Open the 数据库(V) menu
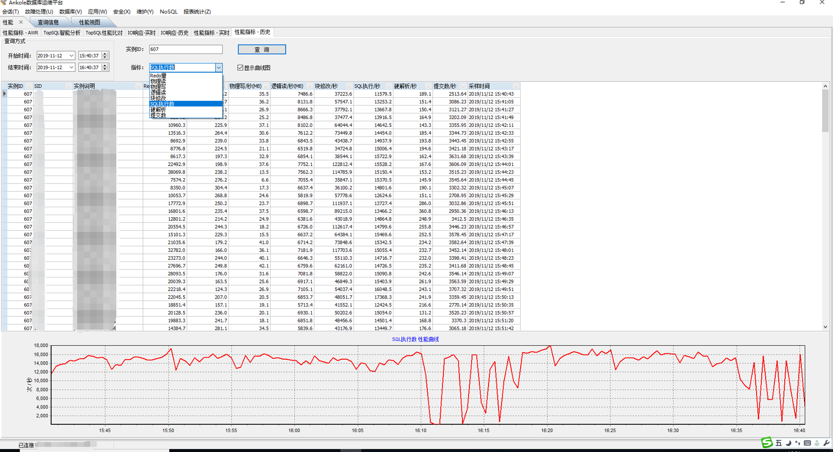834x452 pixels. [70, 12]
